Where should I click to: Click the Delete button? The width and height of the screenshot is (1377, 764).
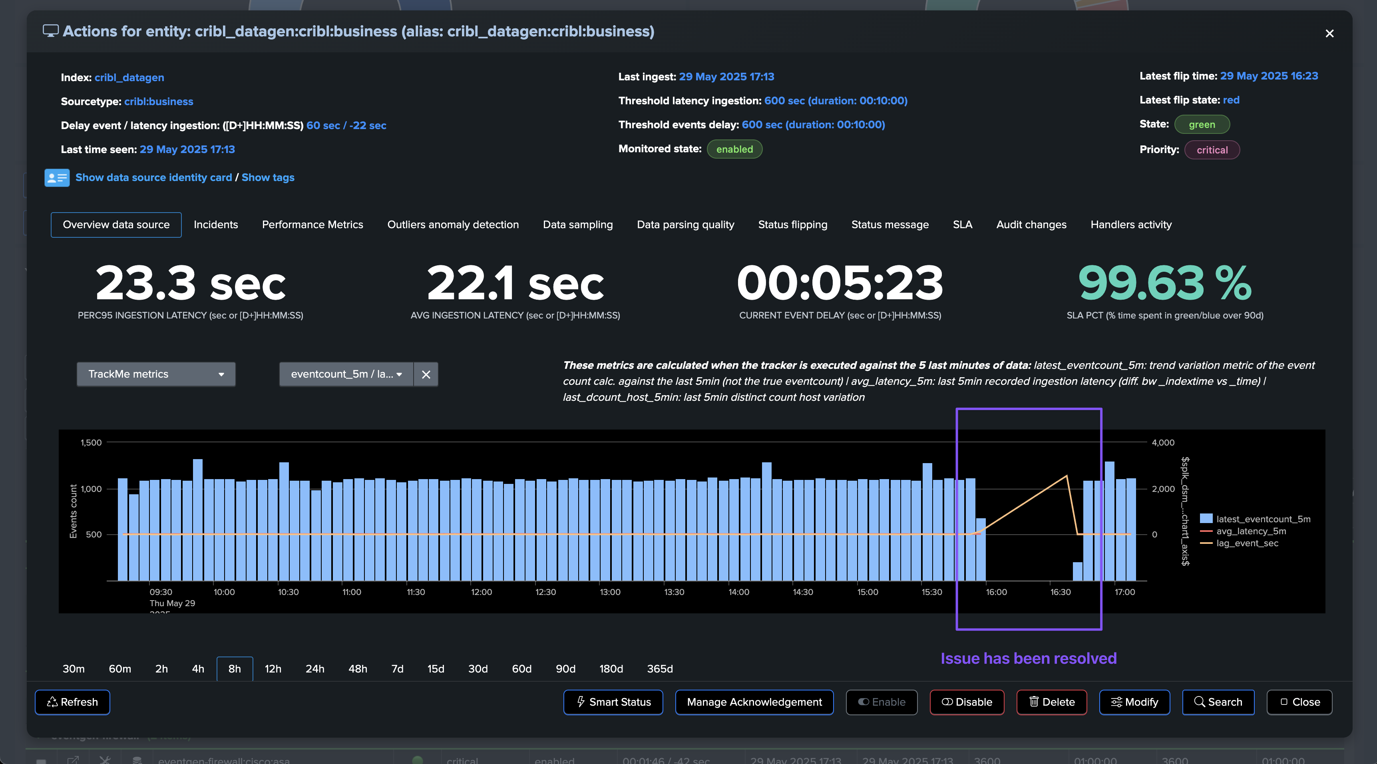point(1051,702)
